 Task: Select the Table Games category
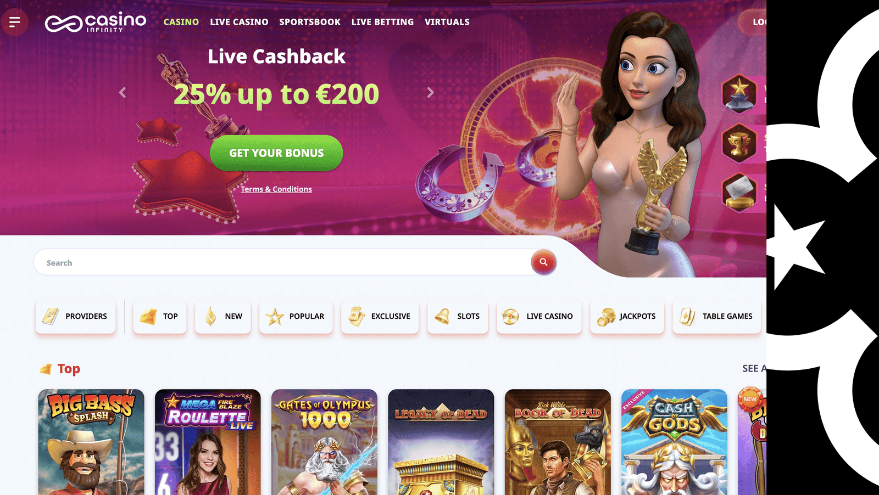click(x=717, y=316)
